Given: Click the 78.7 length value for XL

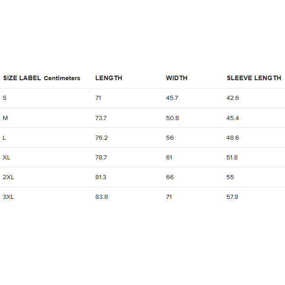Looking at the screenshot, I should (x=101, y=157).
